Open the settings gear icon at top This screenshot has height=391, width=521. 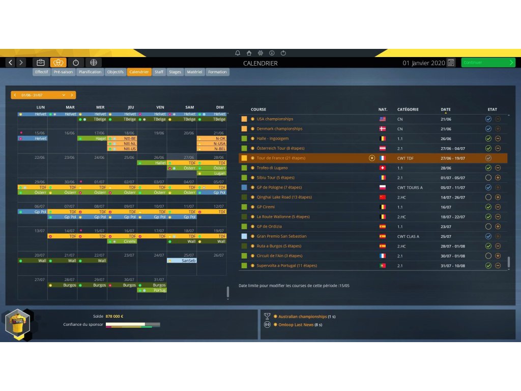(x=260, y=53)
